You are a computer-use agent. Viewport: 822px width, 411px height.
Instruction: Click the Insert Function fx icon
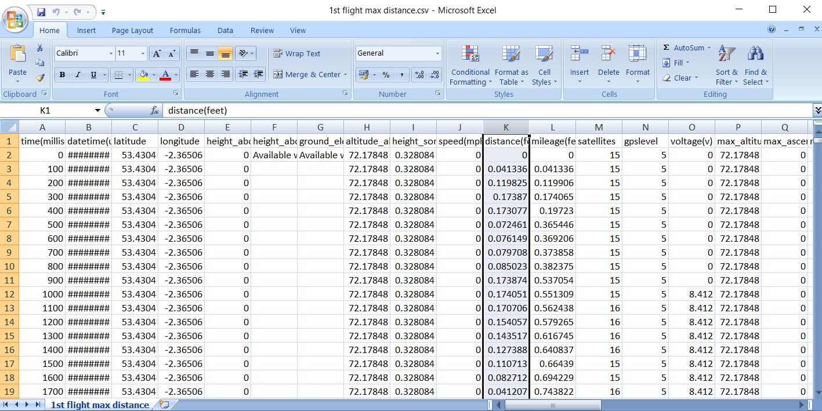pos(154,110)
